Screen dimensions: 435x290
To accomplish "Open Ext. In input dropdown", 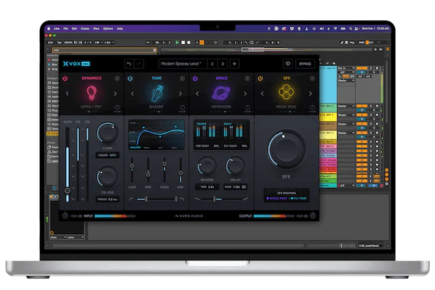I will (347, 68).
